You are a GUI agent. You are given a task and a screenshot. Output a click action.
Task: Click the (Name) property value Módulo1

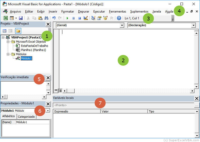pos(33,122)
